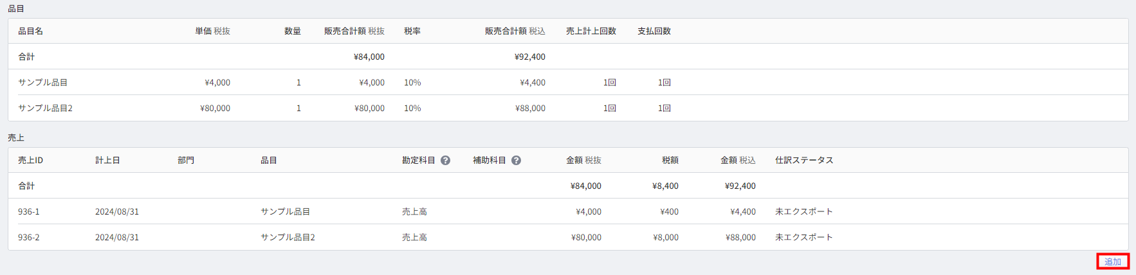
Task: Click the 売上ID column header
Action: click(x=31, y=160)
